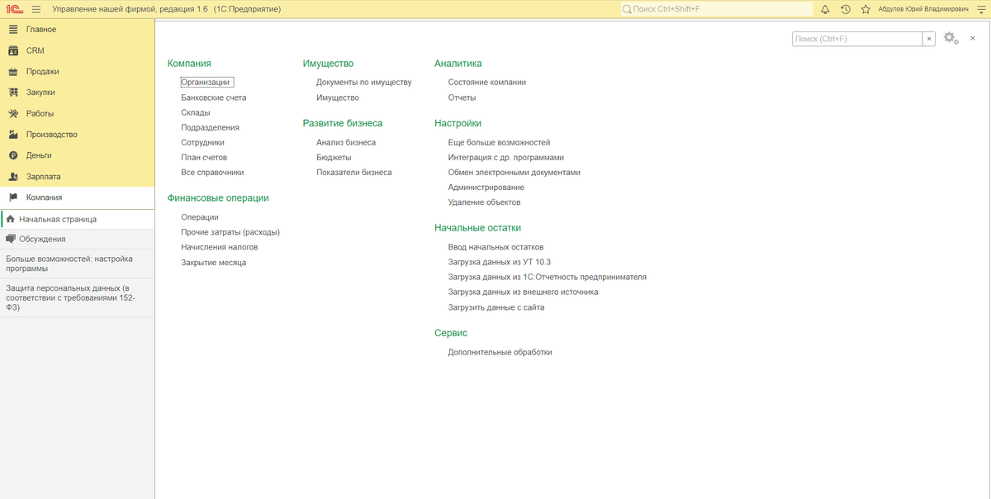Open Все справочники link
Image resolution: width=991 pixels, height=499 pixels.
pyautogui.click(x=212, y=172)
